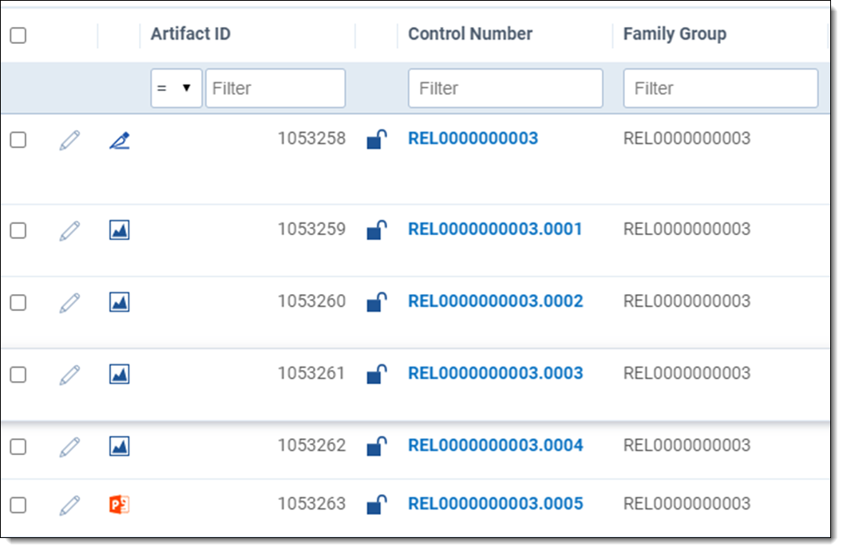The height and width of the screenshot is (550, 843).
Task: Check the box for artifact 1053258 row
Action: click(18, 140)
